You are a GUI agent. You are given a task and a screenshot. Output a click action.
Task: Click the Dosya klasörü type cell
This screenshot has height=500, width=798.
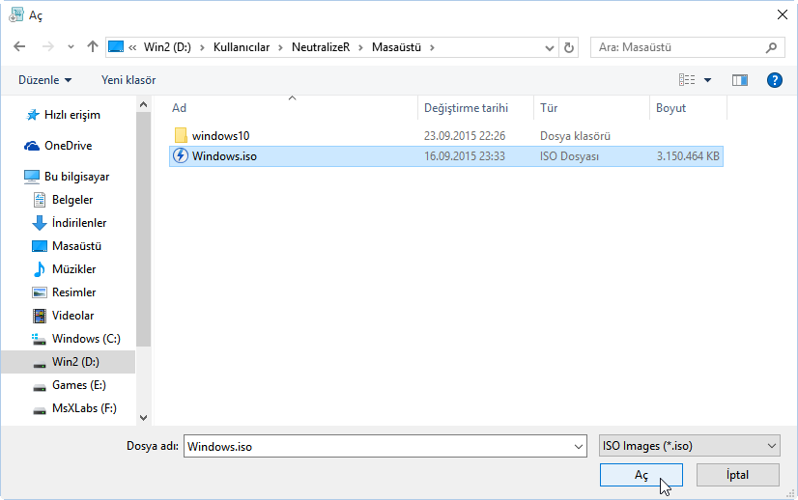coord(575,136)
